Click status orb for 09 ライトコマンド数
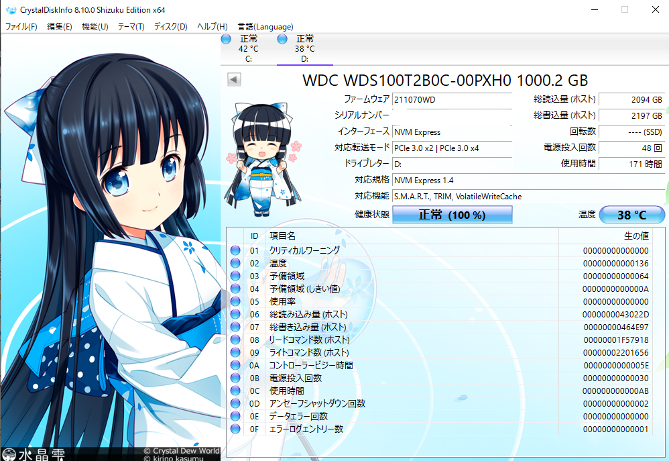669x461 pixels. click(235, 352)
